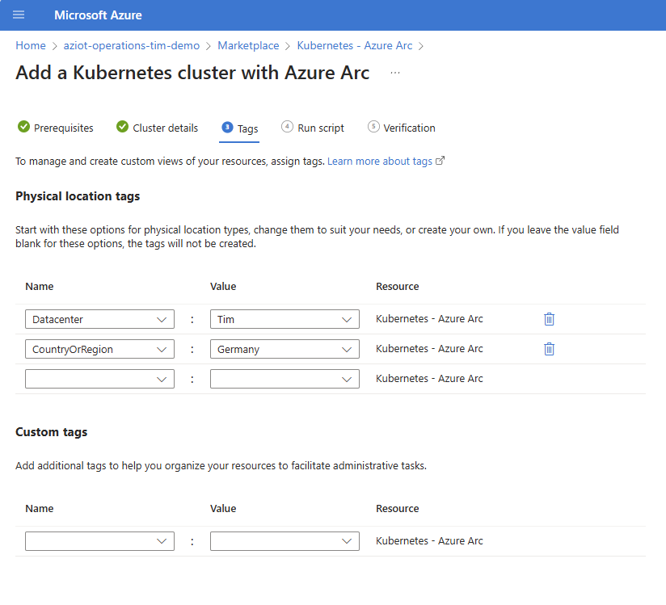Image resolution: width=666 pixels, height=605 pixels.
Task: Navigate to Home breadcrumb
Action: (31, 46)
